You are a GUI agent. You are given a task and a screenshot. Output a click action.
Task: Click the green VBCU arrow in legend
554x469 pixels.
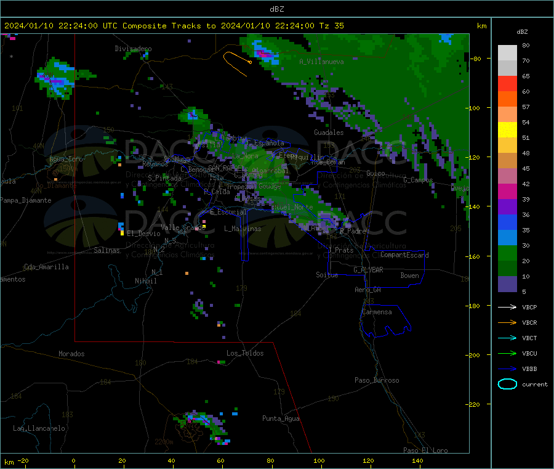click(507, 353)
